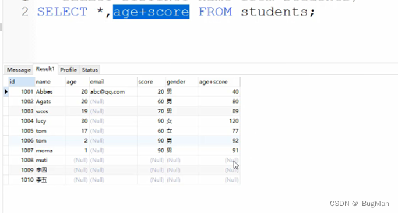Select the current row arrow indicator for 1001

tap(6, 91)
